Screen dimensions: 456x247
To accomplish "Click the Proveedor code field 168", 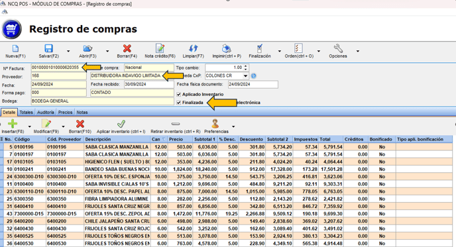I will click(58, 76).
